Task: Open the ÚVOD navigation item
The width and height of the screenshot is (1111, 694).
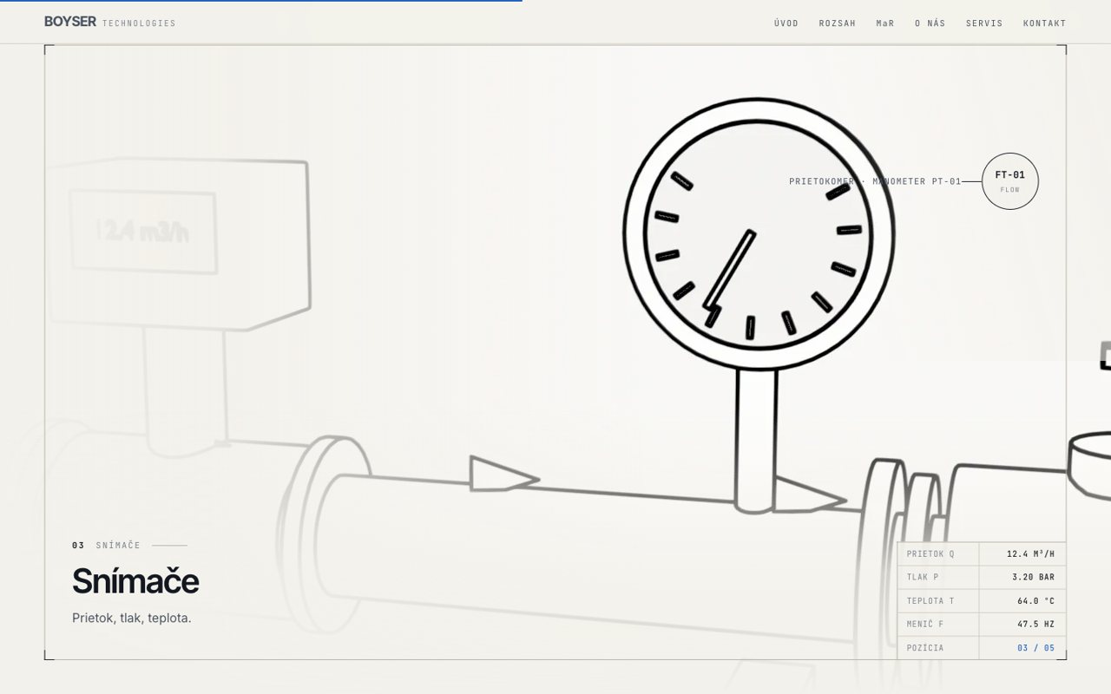Action: pos(786,23)
